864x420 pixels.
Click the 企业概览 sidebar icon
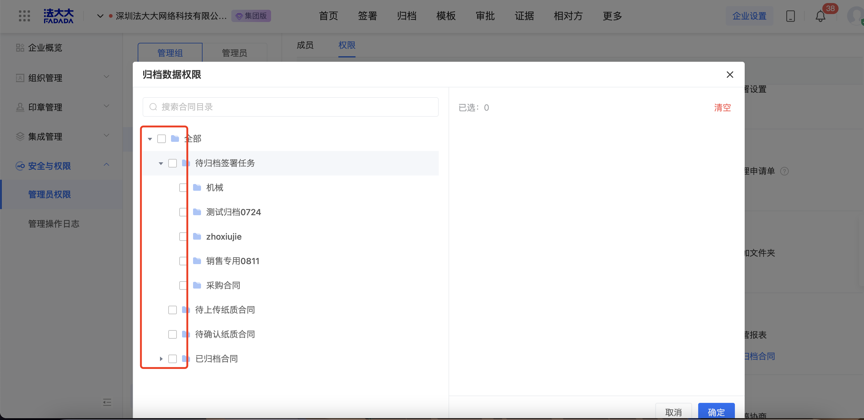point(20,48)
